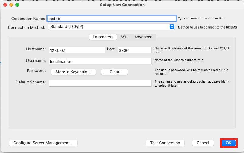This screenshot has width=244, height=153.
Task: Click Store in Keychain button
Action: (x=74, y=72)
